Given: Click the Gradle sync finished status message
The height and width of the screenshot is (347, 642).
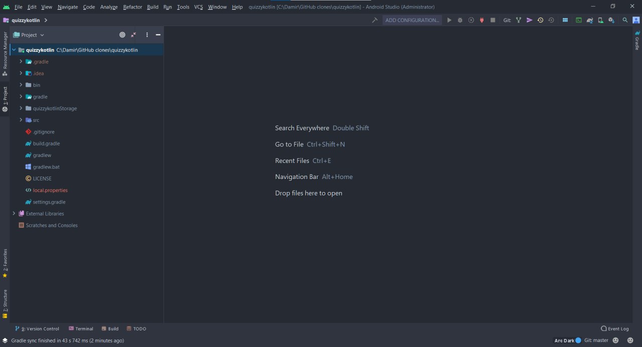Looking at the screenshot, I should (68, 340).
